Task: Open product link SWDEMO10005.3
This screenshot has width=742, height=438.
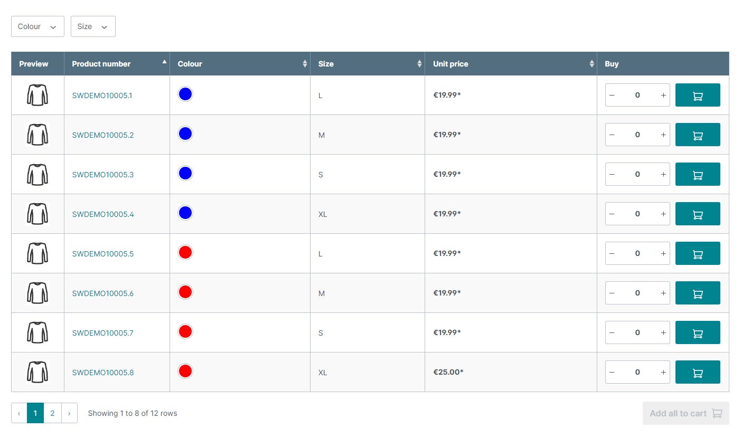Action: pyautogui.click(x=103, y=175)
